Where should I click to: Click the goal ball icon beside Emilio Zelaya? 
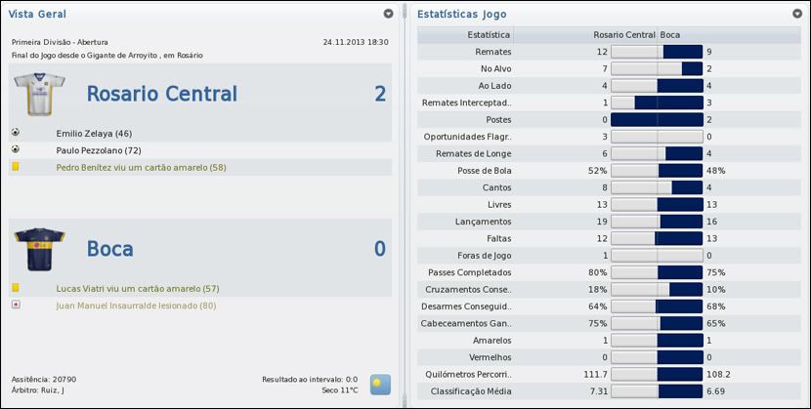tap(16, 132)
